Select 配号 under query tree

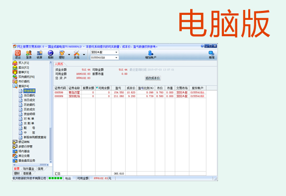pyautogui.click(x=29, y=128)
